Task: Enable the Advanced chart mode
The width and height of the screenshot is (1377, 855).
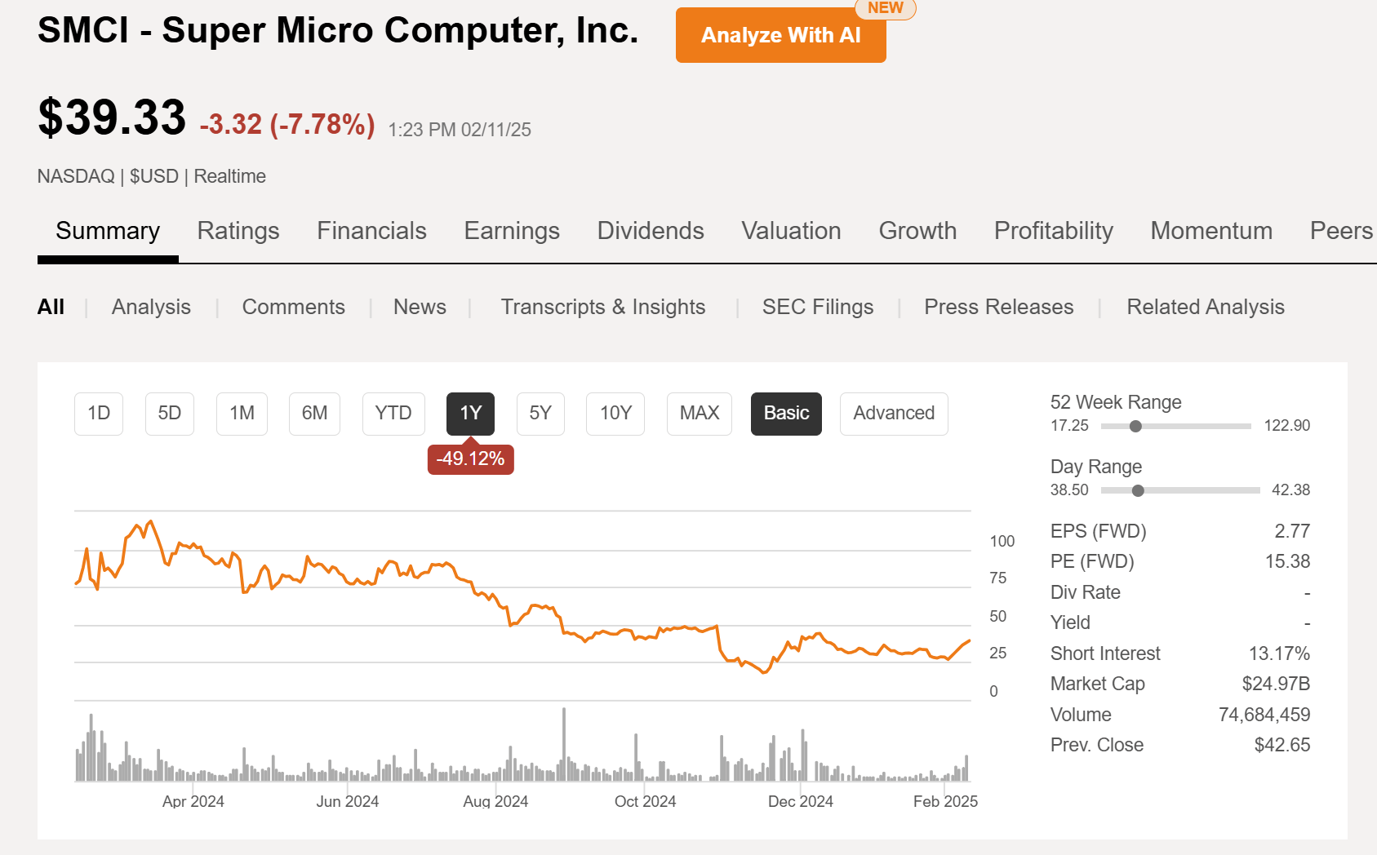Action: (894, 414)
